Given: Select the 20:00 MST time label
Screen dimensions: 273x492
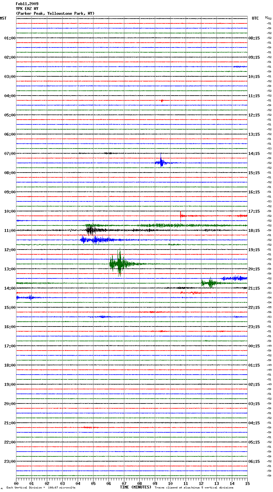Looking at the screenshot, I should click(10, 404).
